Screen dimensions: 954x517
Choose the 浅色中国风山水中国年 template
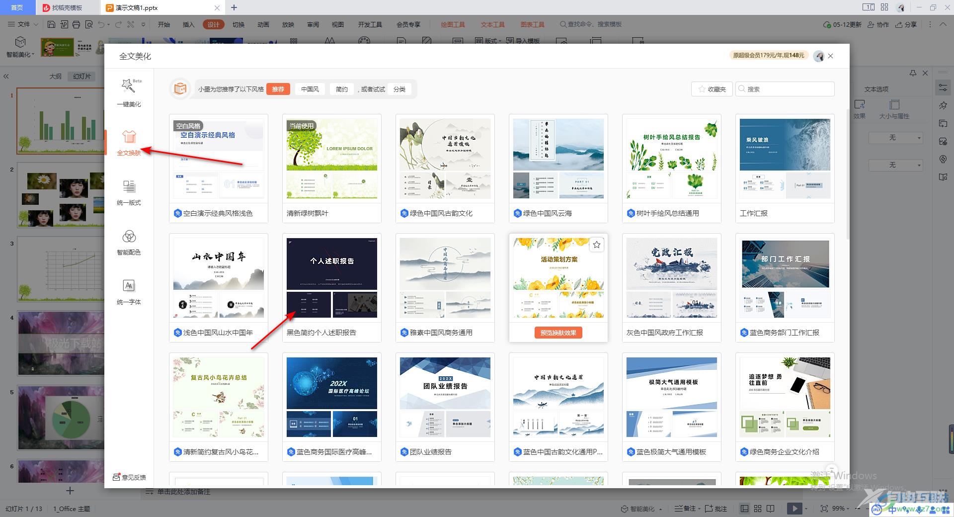click(x=219, y=288)
